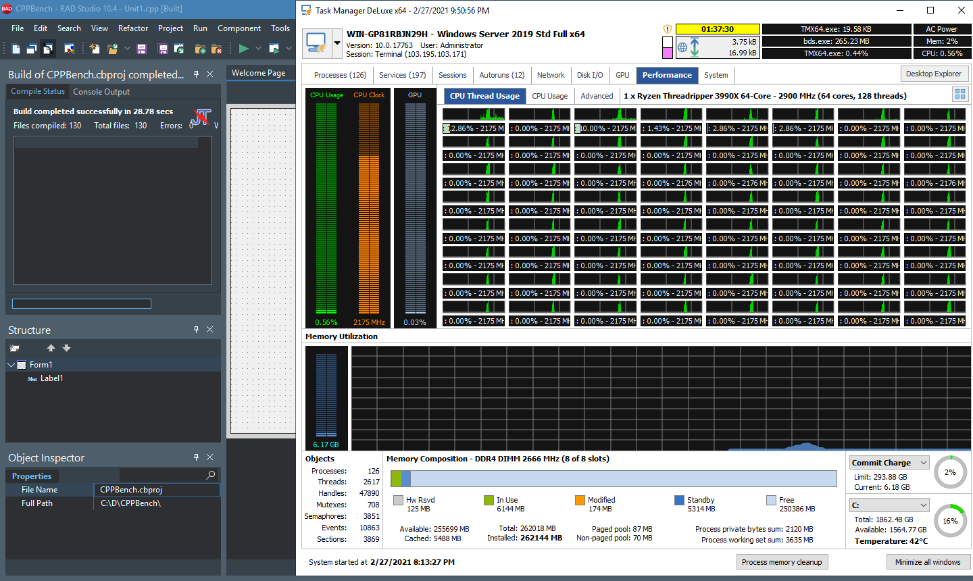Click the Save All icon in RAD Studio
Viewport: 973px width, 581px height.
(x=163, y=49)
